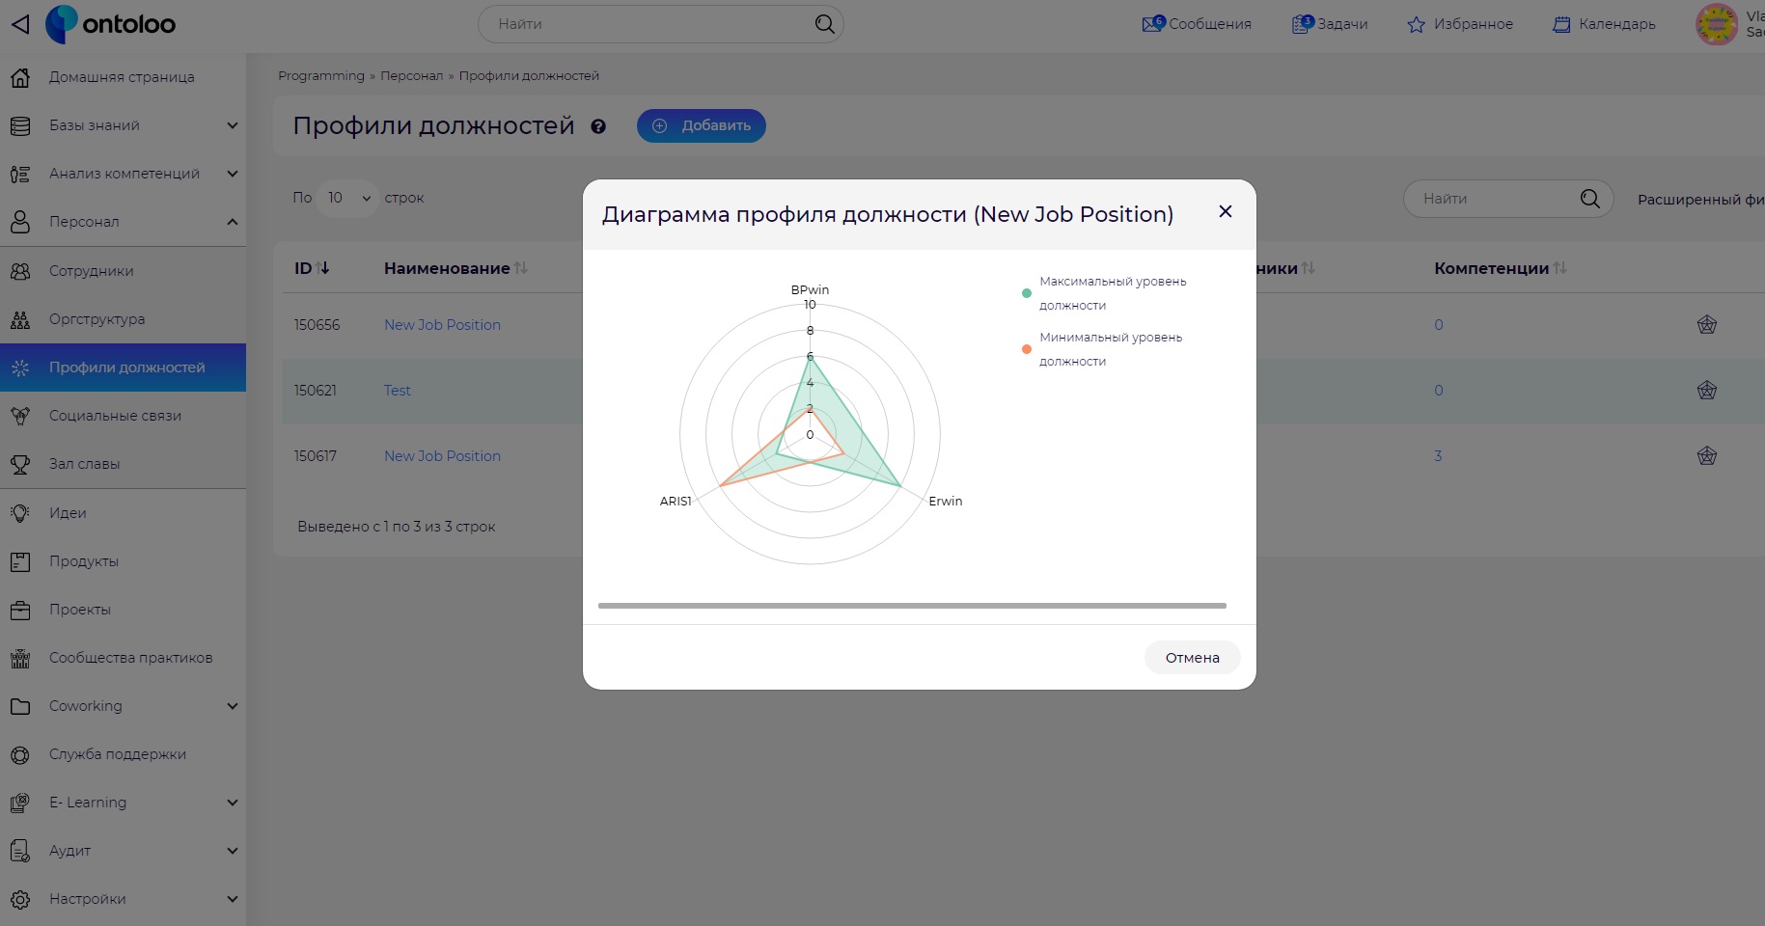This screenshot has width=1765, height=926.
Task: Open New Job Position link row 150617
Action: point(442,456)
